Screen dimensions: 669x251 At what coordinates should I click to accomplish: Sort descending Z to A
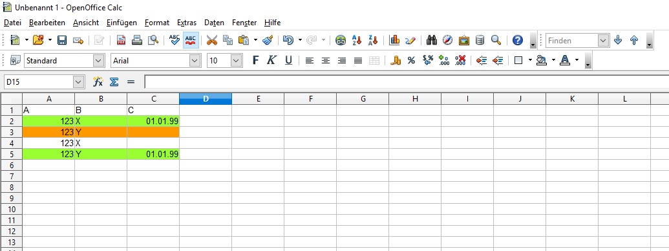coord(372,40)
